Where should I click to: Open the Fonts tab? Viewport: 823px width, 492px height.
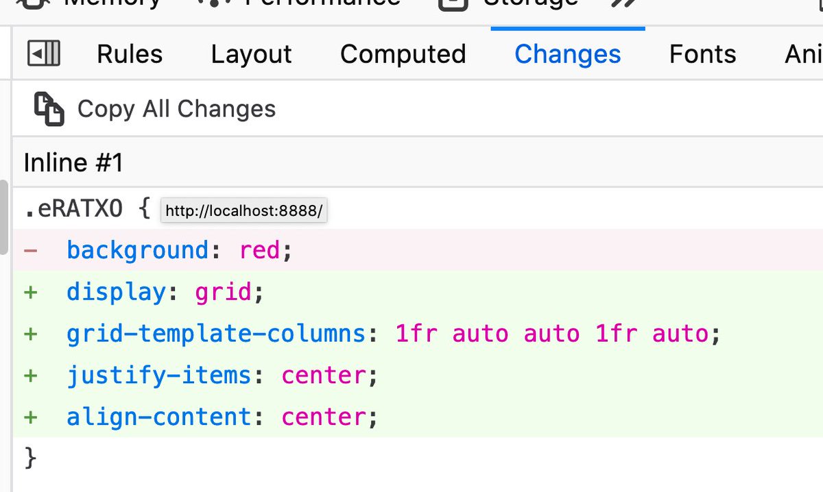tap(702, 54)
